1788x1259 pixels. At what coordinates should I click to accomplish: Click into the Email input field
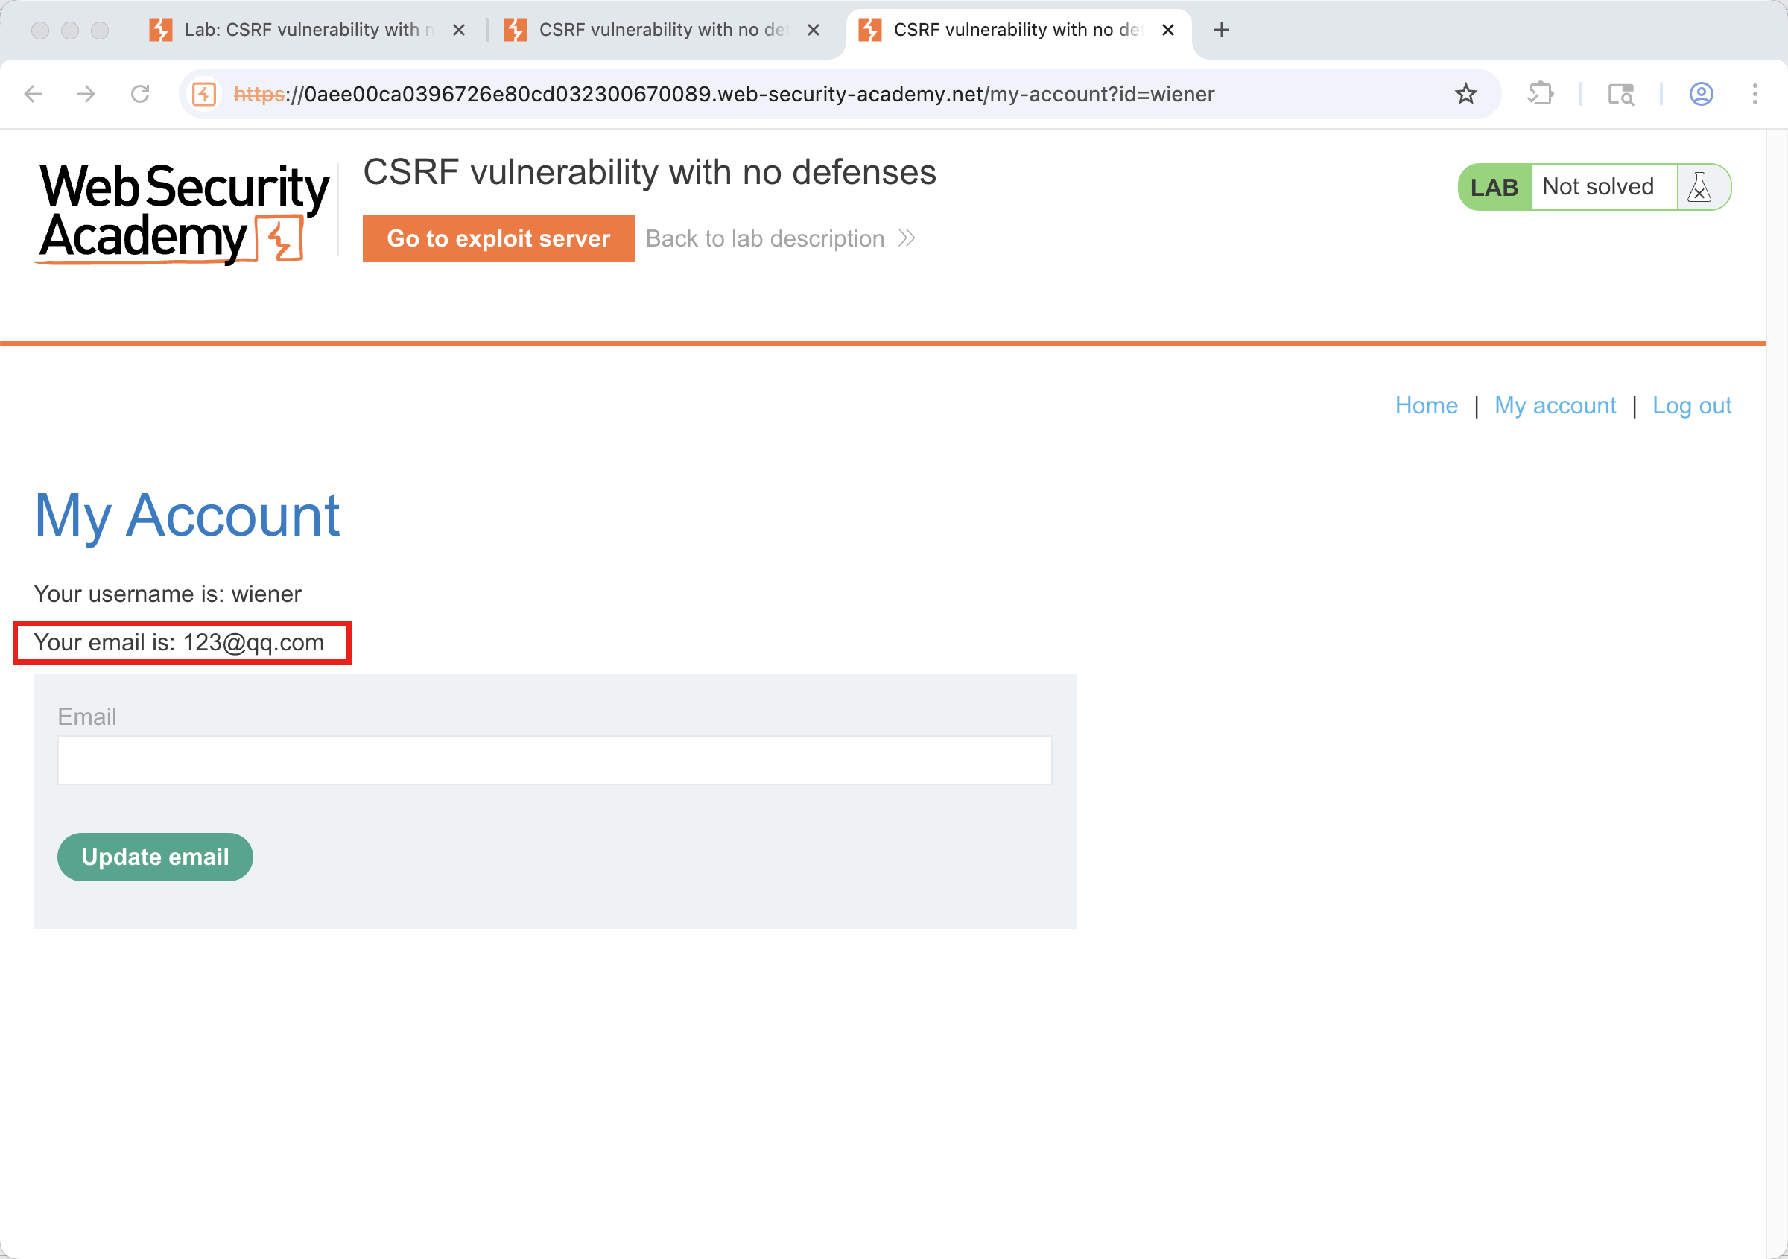pos(554,760)
